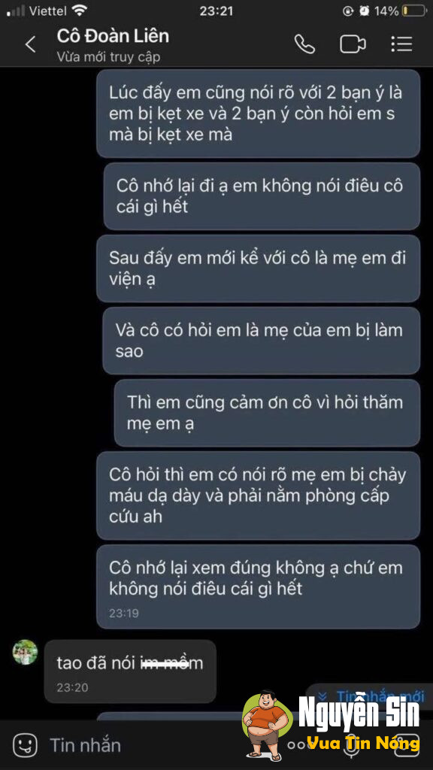Select the message 'Thì em cũng cảm ơn cô'
433x770 pixels.
pyautogui.click(x=267, y=413)
